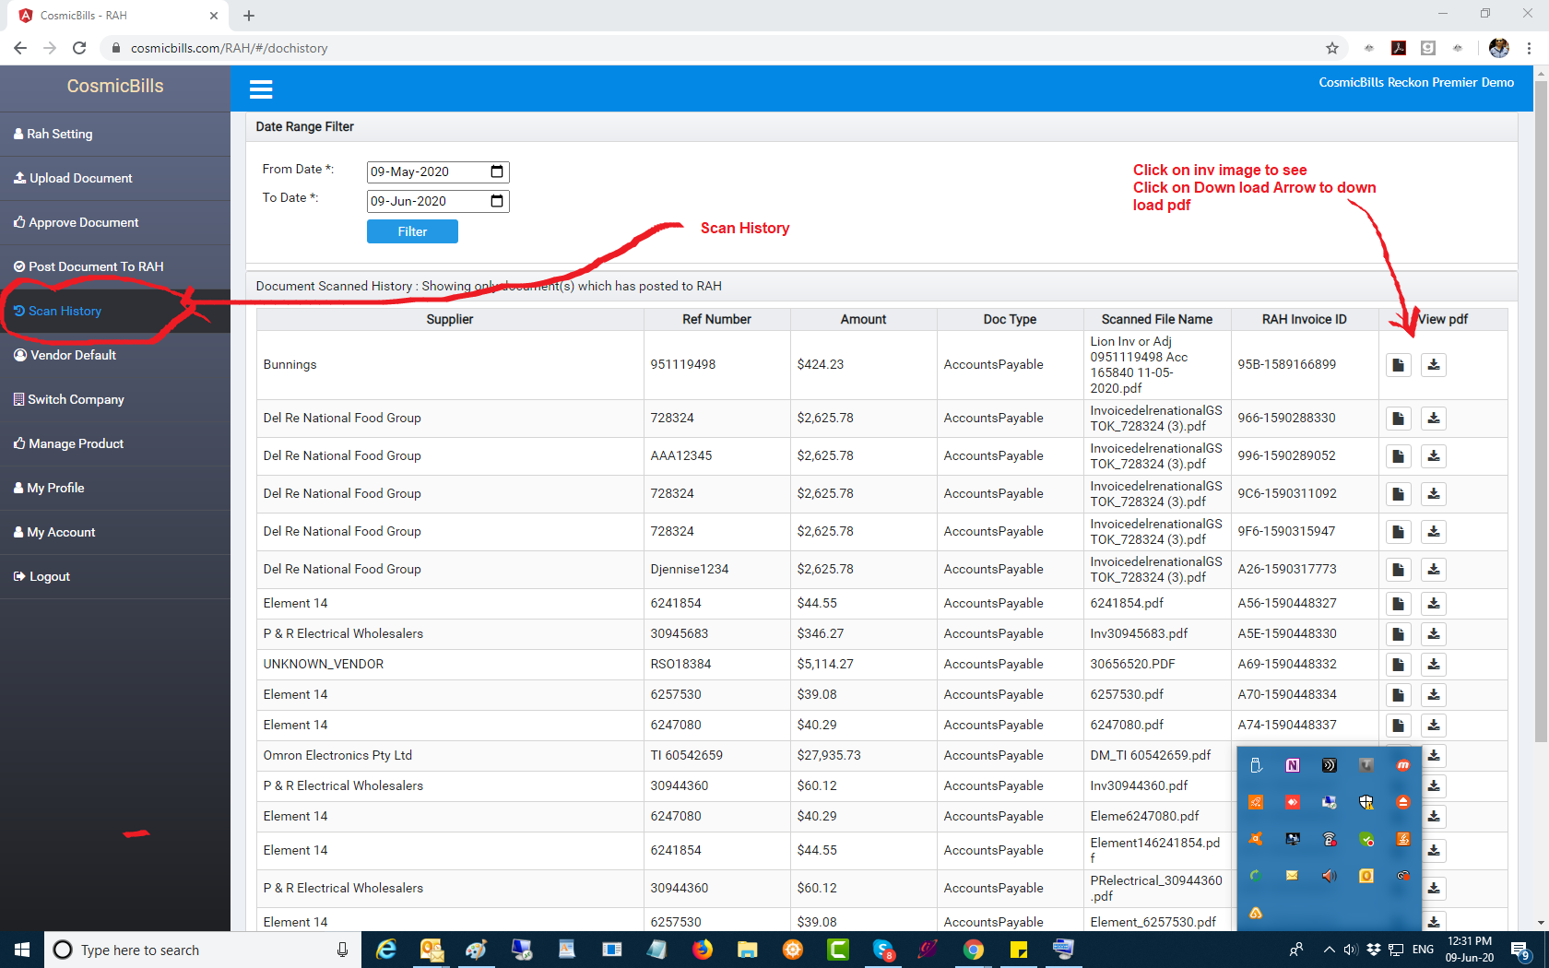The height and width of the screenshot is (968, 1549).
Task: Click Logout in the sidebar
Action: click(x=49, y=576)
